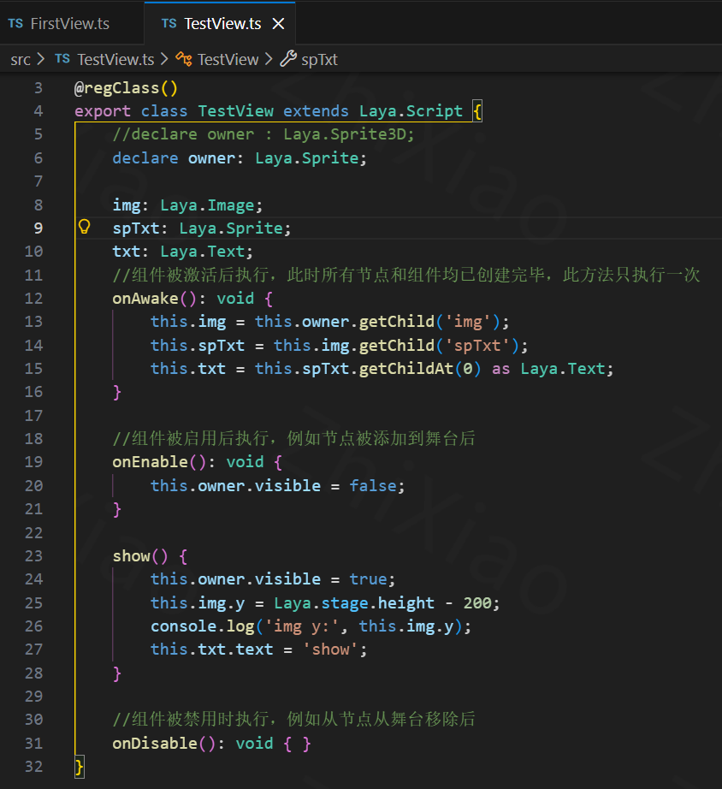
Task: Switch to the FirstView.ts tab
Action: 69,23
